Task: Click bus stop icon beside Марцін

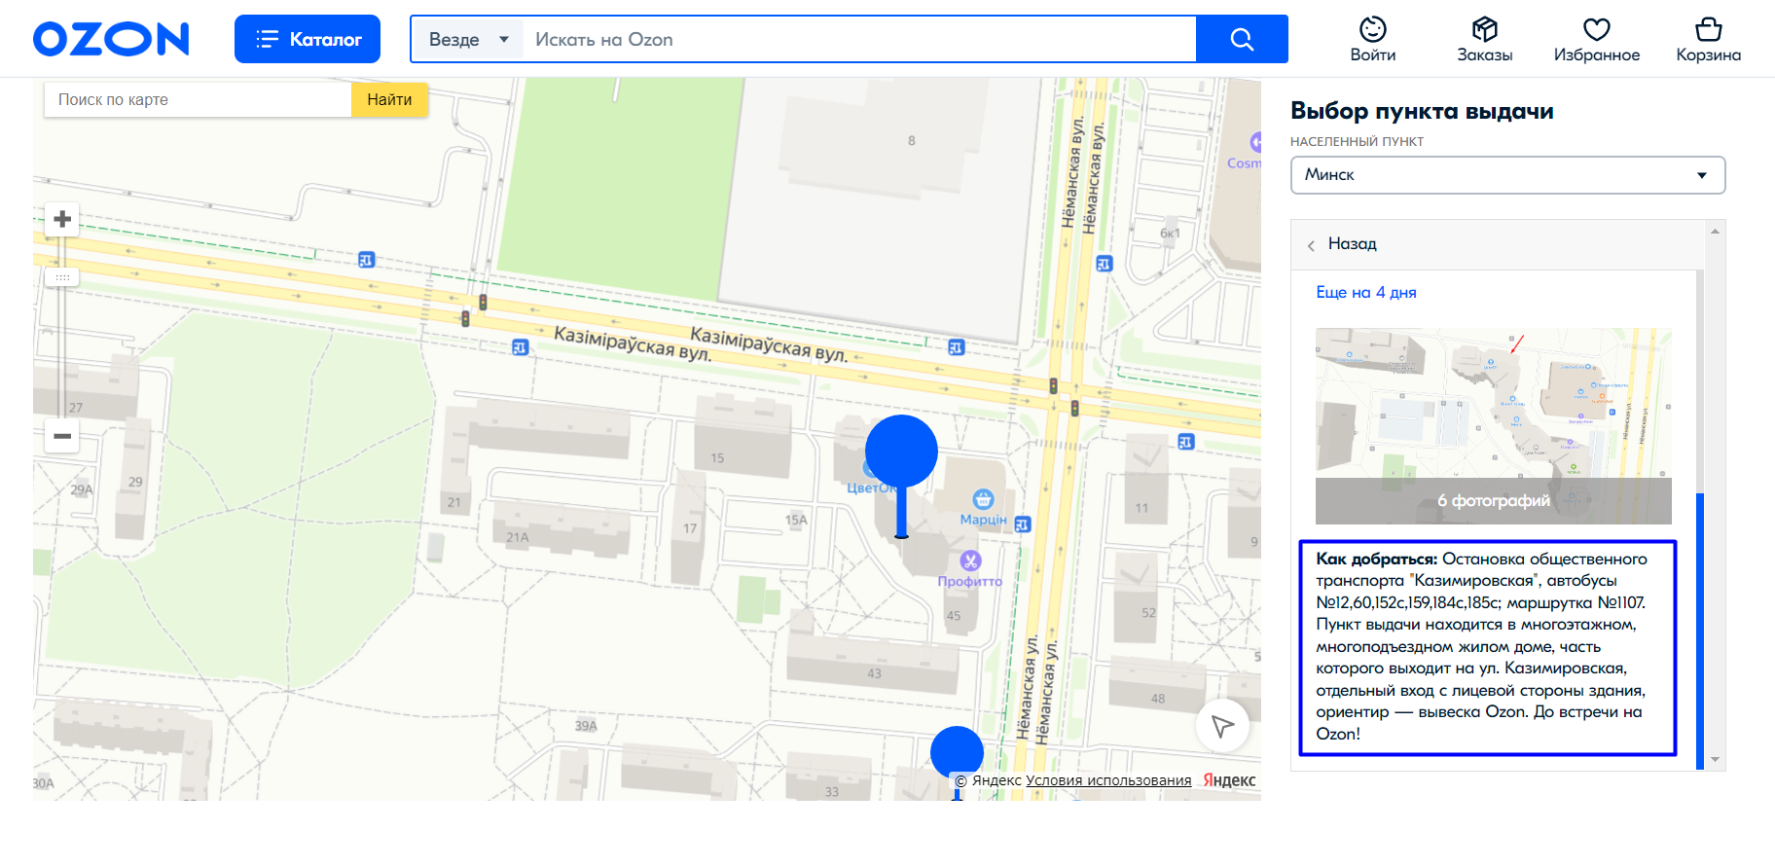Action: pyautogui.click(x=1023, y=524)
